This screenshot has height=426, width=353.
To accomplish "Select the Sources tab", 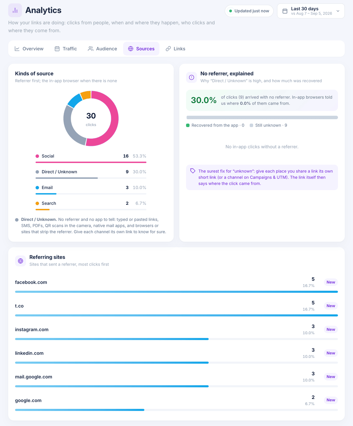I will [141, 49].
